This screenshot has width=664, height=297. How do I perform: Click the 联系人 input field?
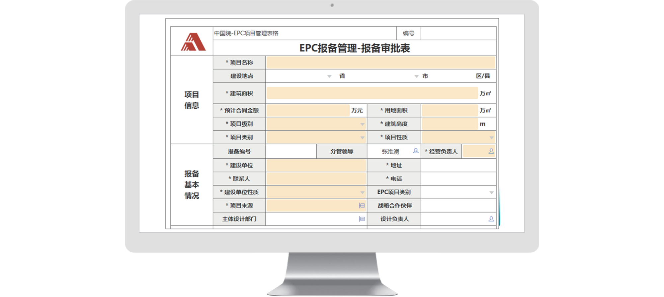pyautogui.click(x=316, y=179)
